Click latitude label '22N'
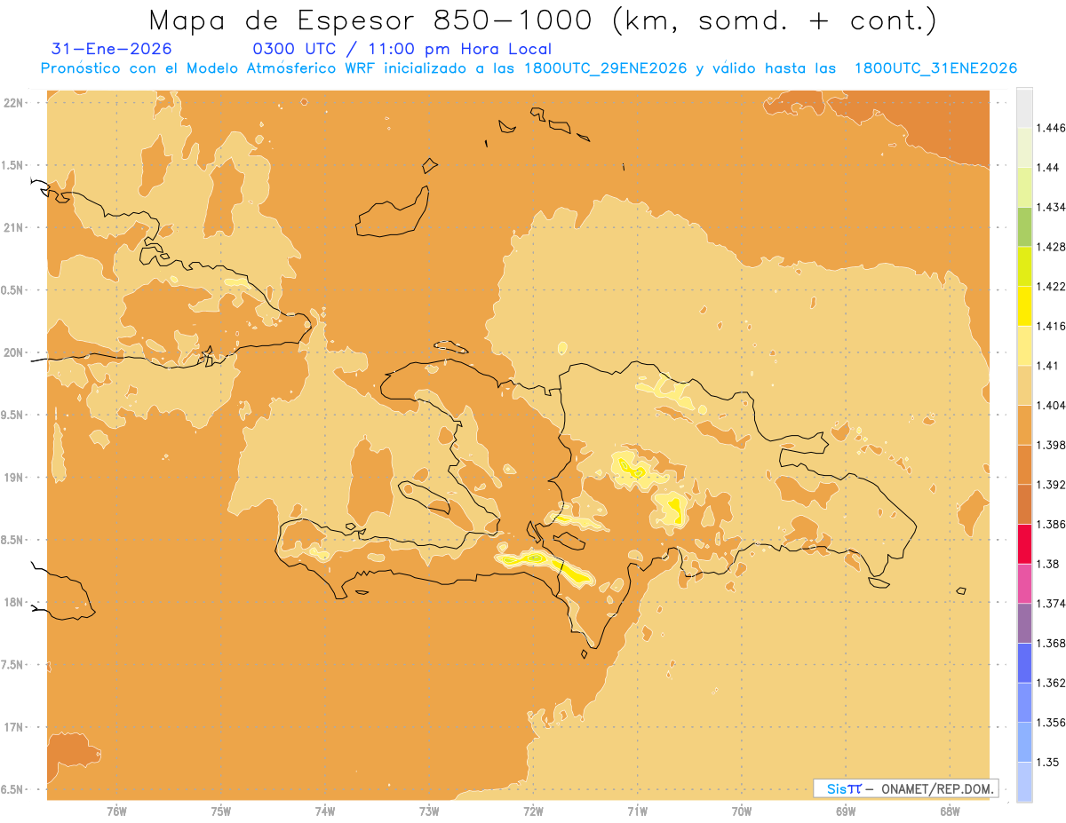The image size is (1066, 823). [x=13, y=103]
